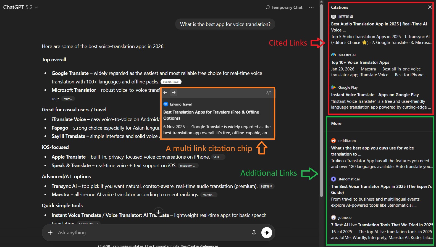Click the 'Transync AI' list item text

[x=64, y=186]
